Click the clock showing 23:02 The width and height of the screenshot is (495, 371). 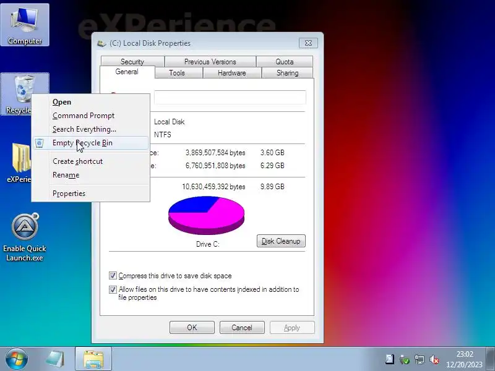(x=465, y=354)
